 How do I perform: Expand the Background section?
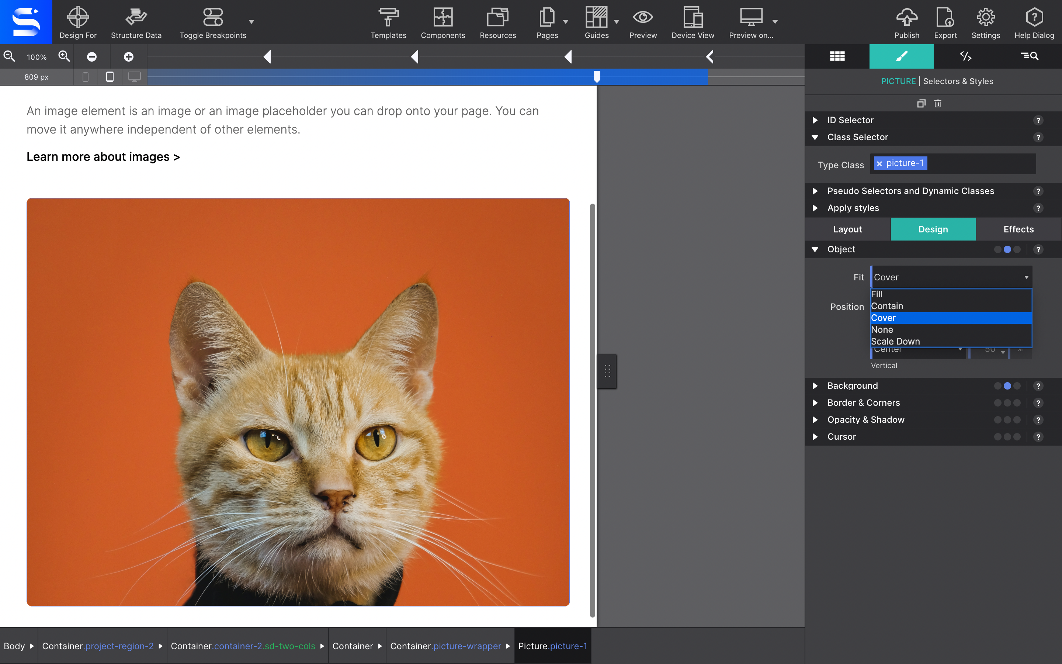click(815, 386)
